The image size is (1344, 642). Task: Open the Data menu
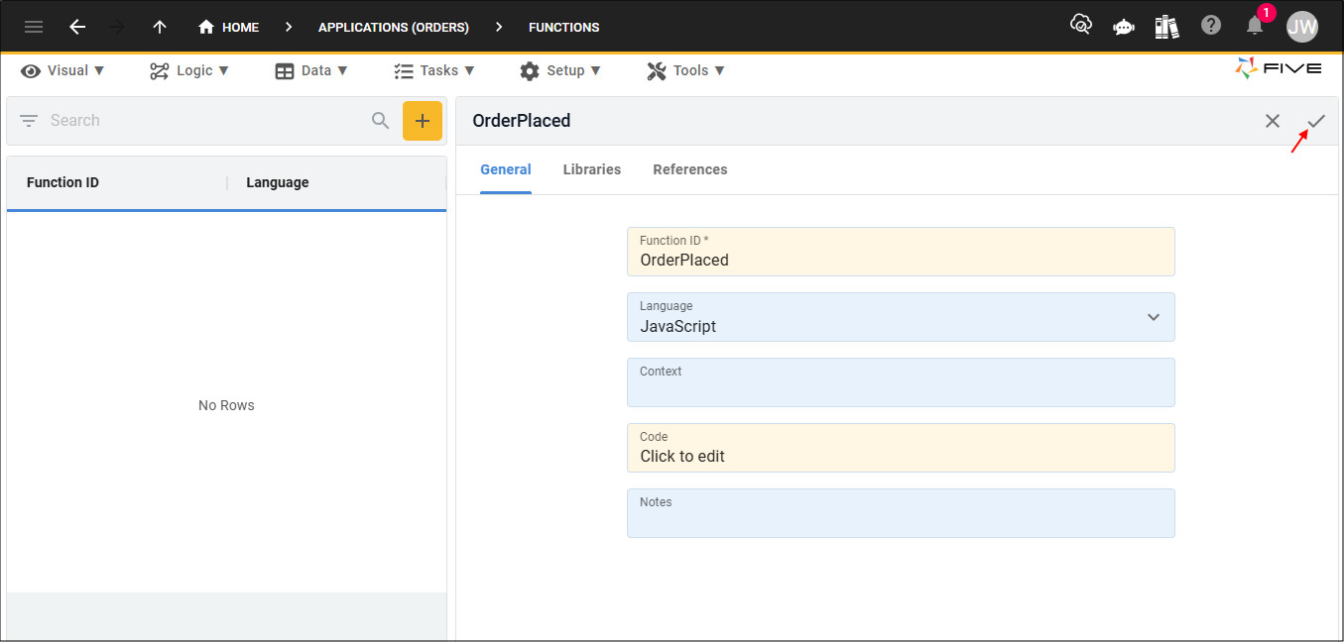tap(311, 70)
